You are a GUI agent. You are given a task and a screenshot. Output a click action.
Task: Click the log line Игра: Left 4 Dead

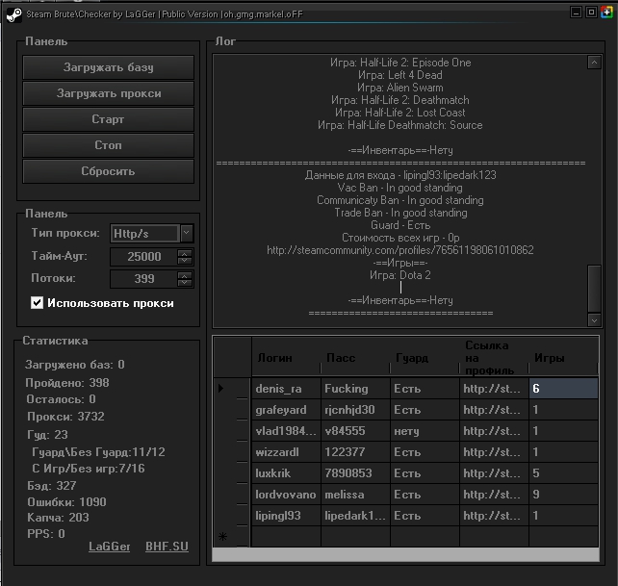[400, 75]
